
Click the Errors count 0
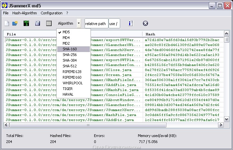[95, 142]
